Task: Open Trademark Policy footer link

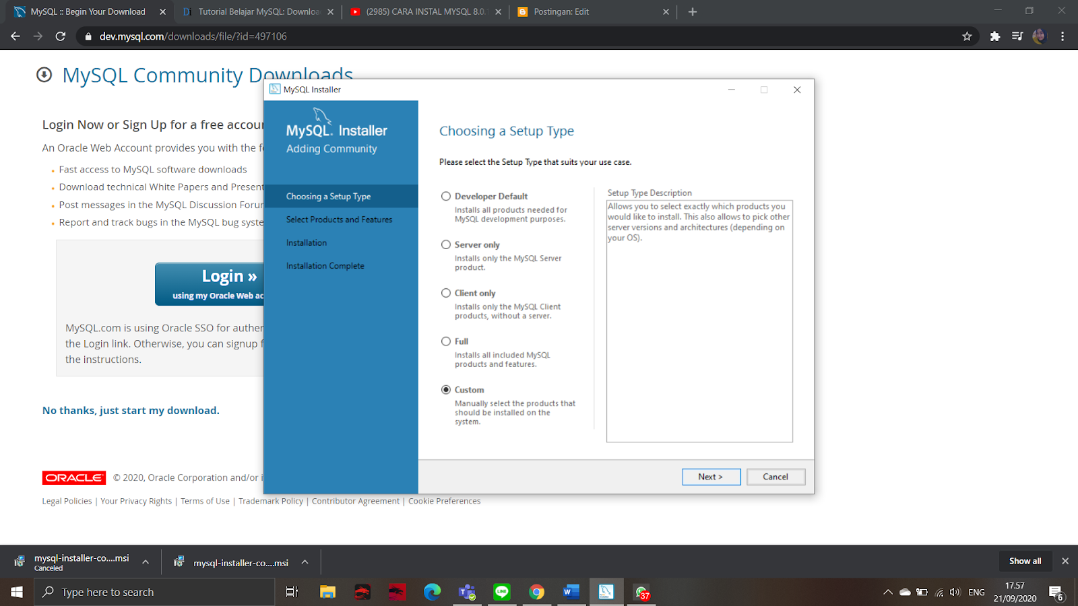Action: click(271, 501)
